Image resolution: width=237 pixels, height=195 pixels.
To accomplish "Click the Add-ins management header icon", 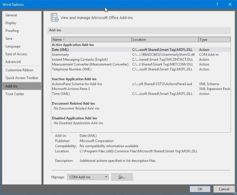I will click(x=55, y=18).
